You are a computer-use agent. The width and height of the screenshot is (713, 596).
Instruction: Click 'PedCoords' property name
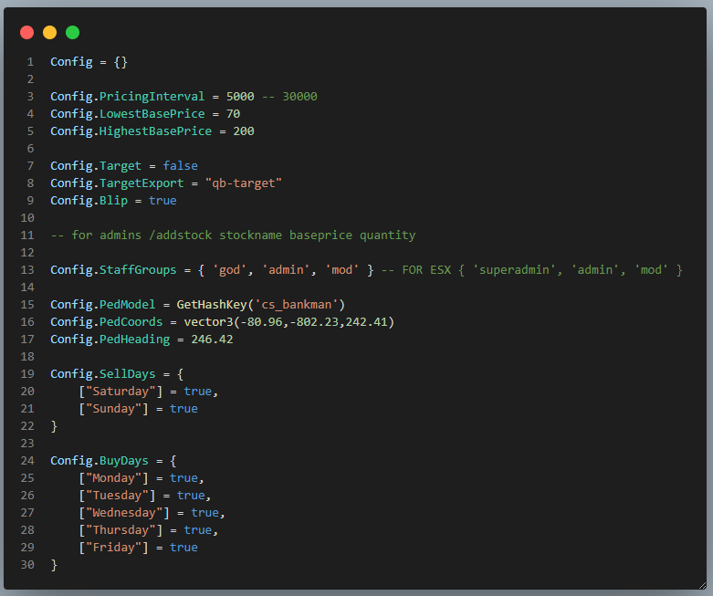(131, 322)
